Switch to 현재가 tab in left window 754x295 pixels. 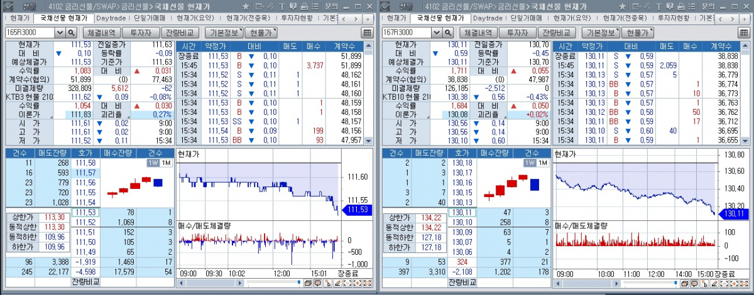pos(19,19)
